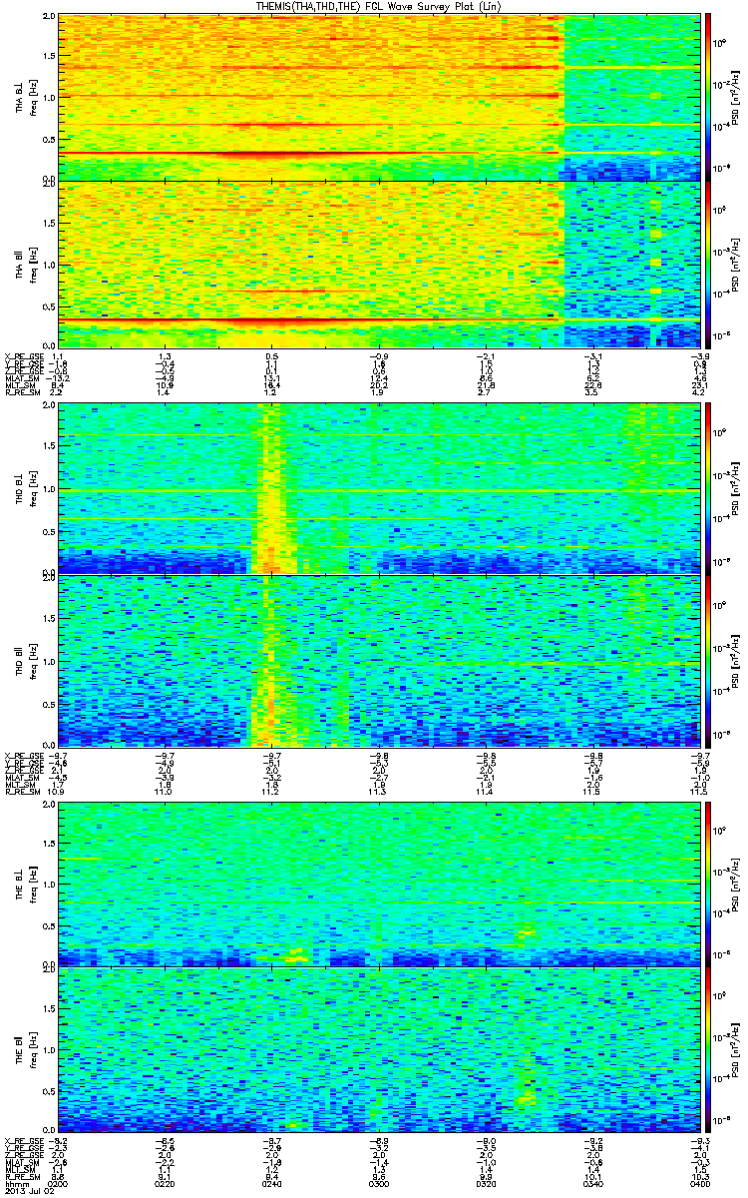The image size is (748, 1198).
Task: Select the color bar next to THE B⊥ panel
Action: click(708, 883)
